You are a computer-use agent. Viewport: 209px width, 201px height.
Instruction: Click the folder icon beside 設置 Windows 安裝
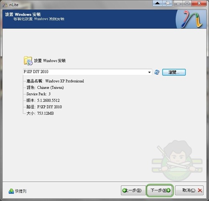[x=28, y=61]
